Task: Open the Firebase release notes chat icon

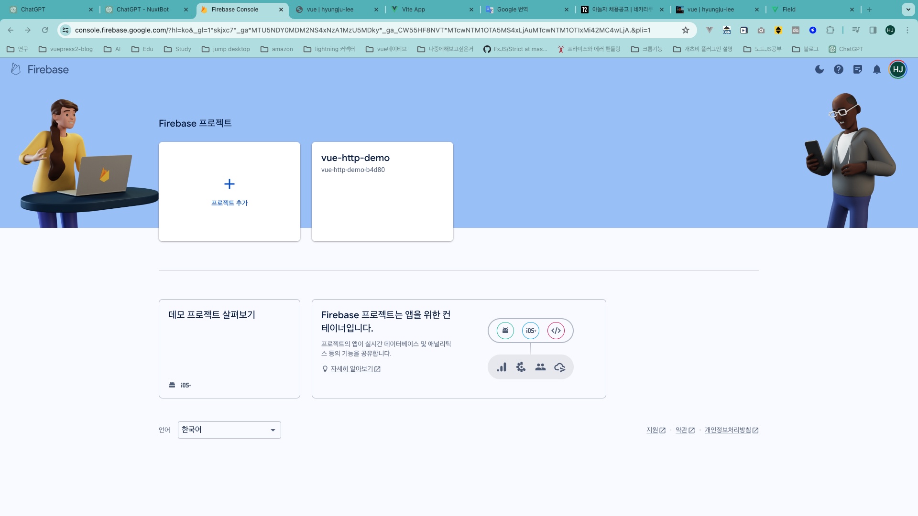Action: coord(858,70)
